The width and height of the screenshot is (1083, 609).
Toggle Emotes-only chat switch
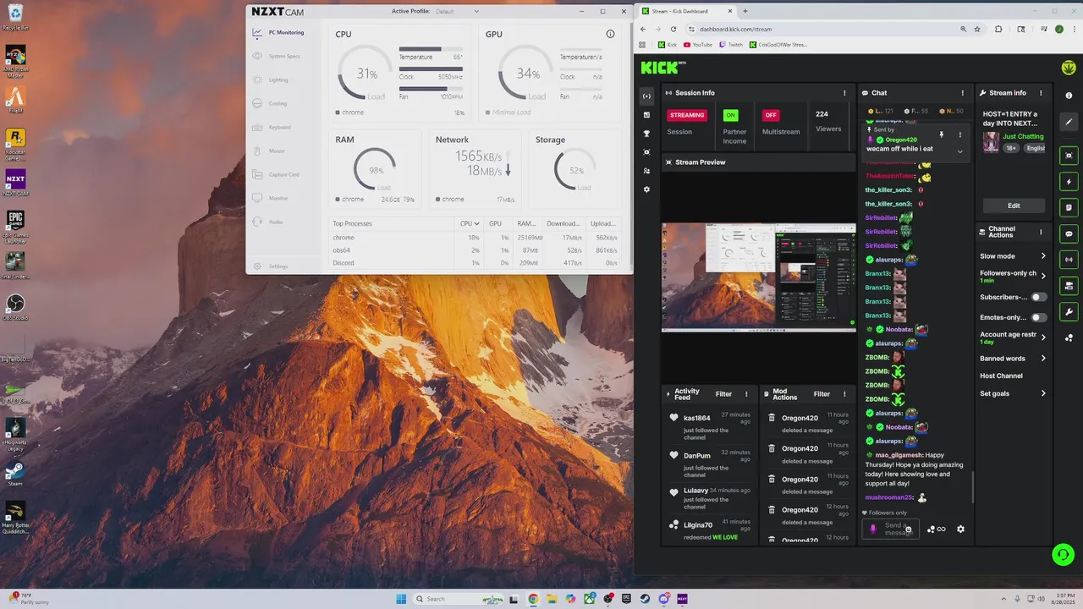pos(1038,317)
